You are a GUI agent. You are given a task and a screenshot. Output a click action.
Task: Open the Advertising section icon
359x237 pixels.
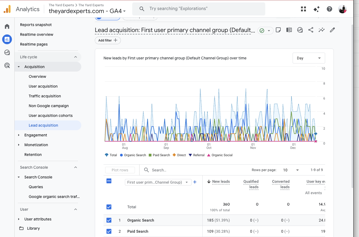[x=7, y=65]
